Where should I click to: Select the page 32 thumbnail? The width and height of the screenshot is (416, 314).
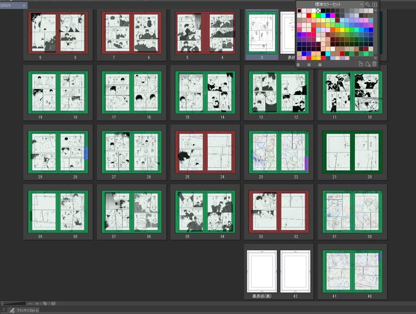click(294, 212)
